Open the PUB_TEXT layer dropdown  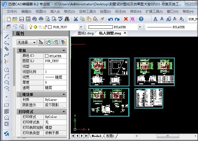(81, 27)
